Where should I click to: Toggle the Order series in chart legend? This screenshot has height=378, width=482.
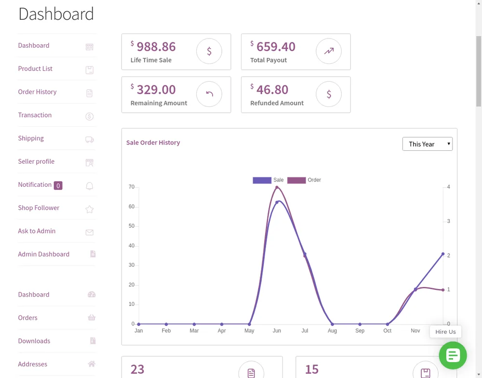(304, 180)
